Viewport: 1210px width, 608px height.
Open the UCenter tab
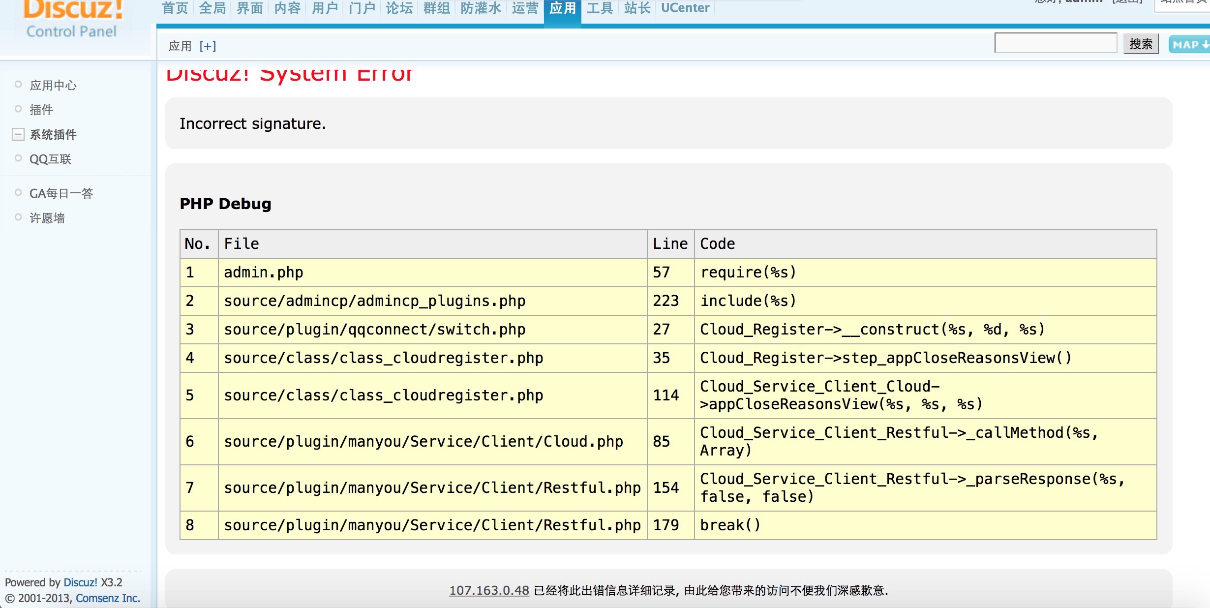(x=685, y=8)
